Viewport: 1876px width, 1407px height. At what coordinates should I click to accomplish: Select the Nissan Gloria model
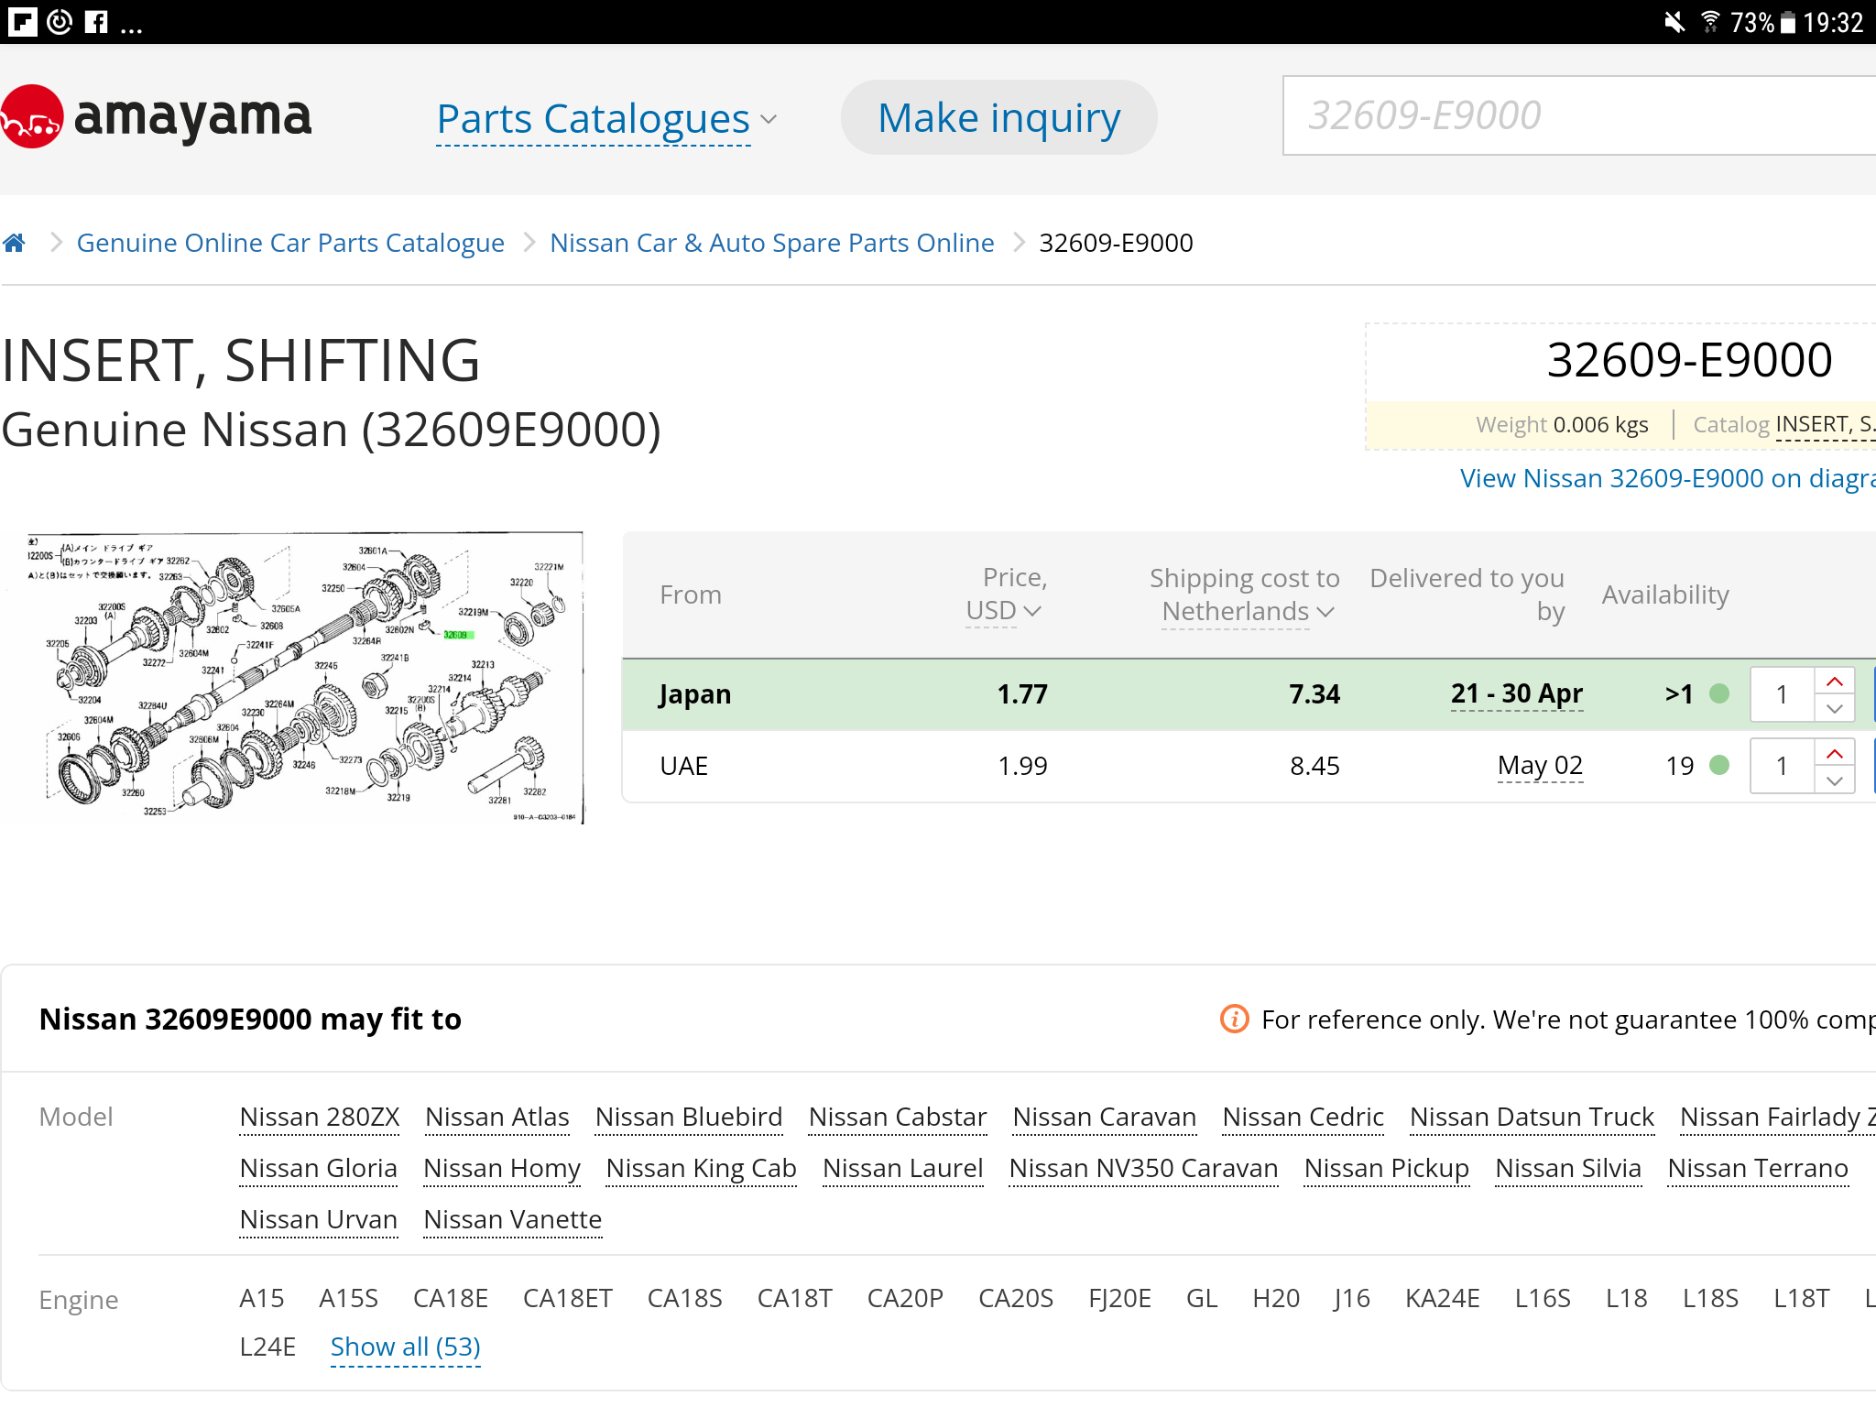[319, 1169]
